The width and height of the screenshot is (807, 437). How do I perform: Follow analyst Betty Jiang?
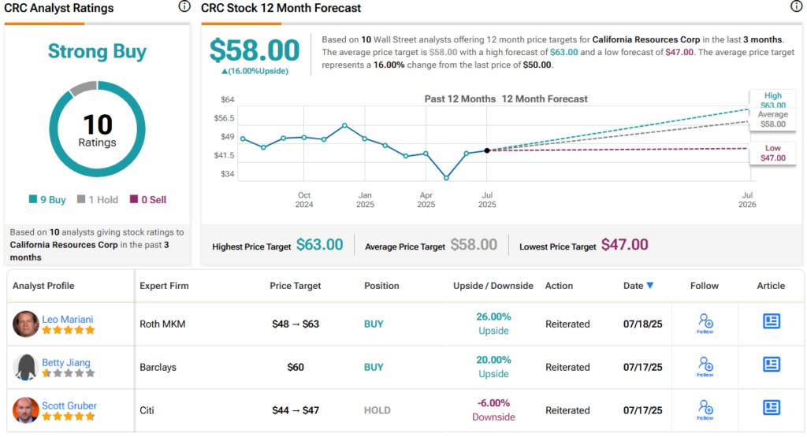coord(706,366)
